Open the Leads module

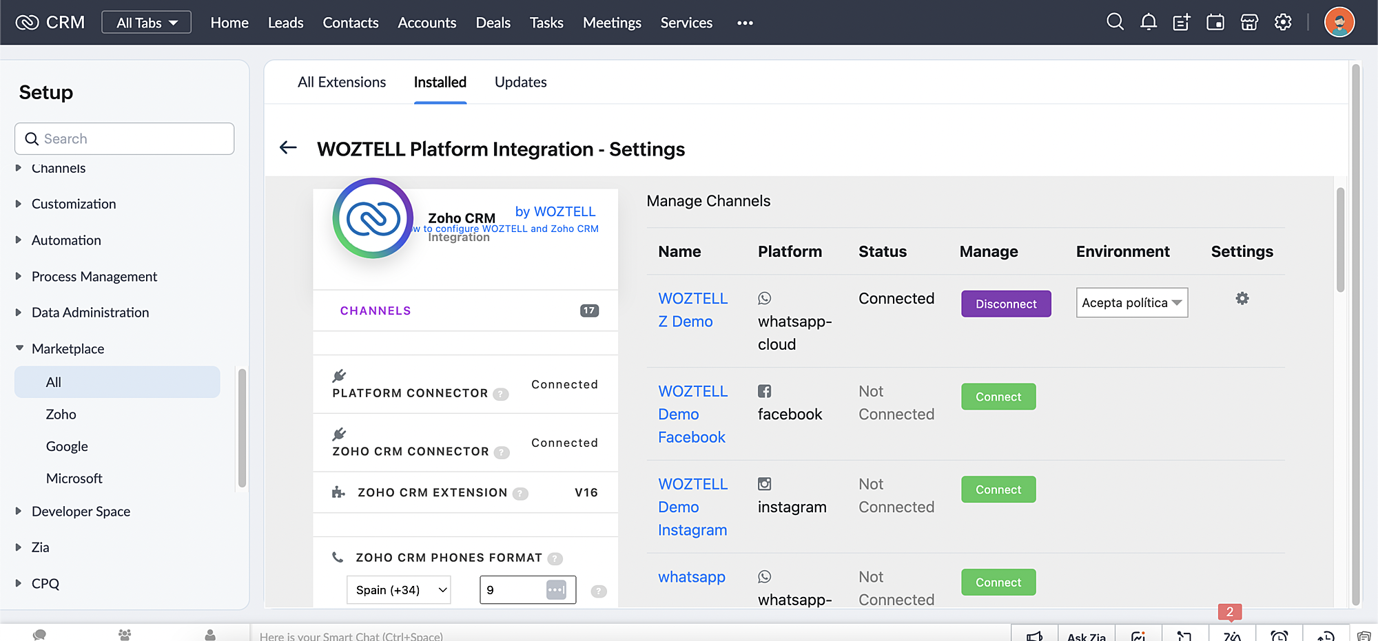tap(285, 23)
